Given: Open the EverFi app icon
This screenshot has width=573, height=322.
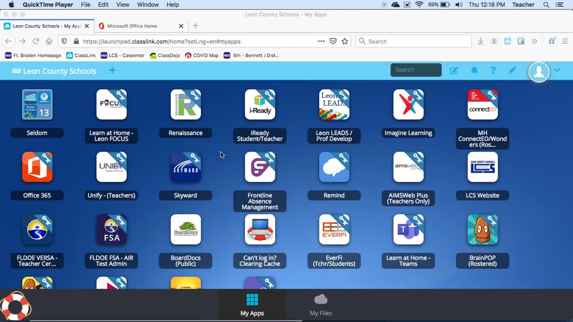Looking at the screenshot, I should coord(334,230).
